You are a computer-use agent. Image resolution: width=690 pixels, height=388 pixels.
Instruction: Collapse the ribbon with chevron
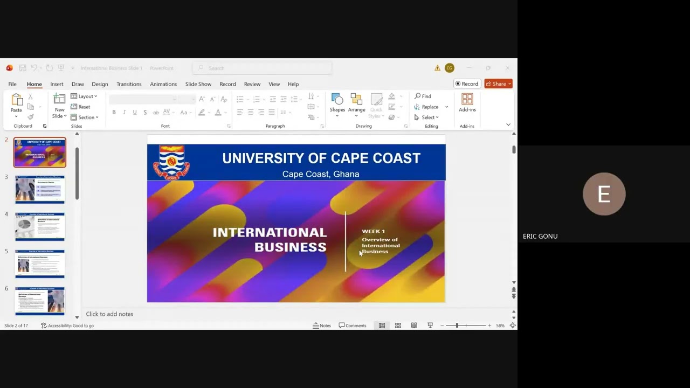508,124
